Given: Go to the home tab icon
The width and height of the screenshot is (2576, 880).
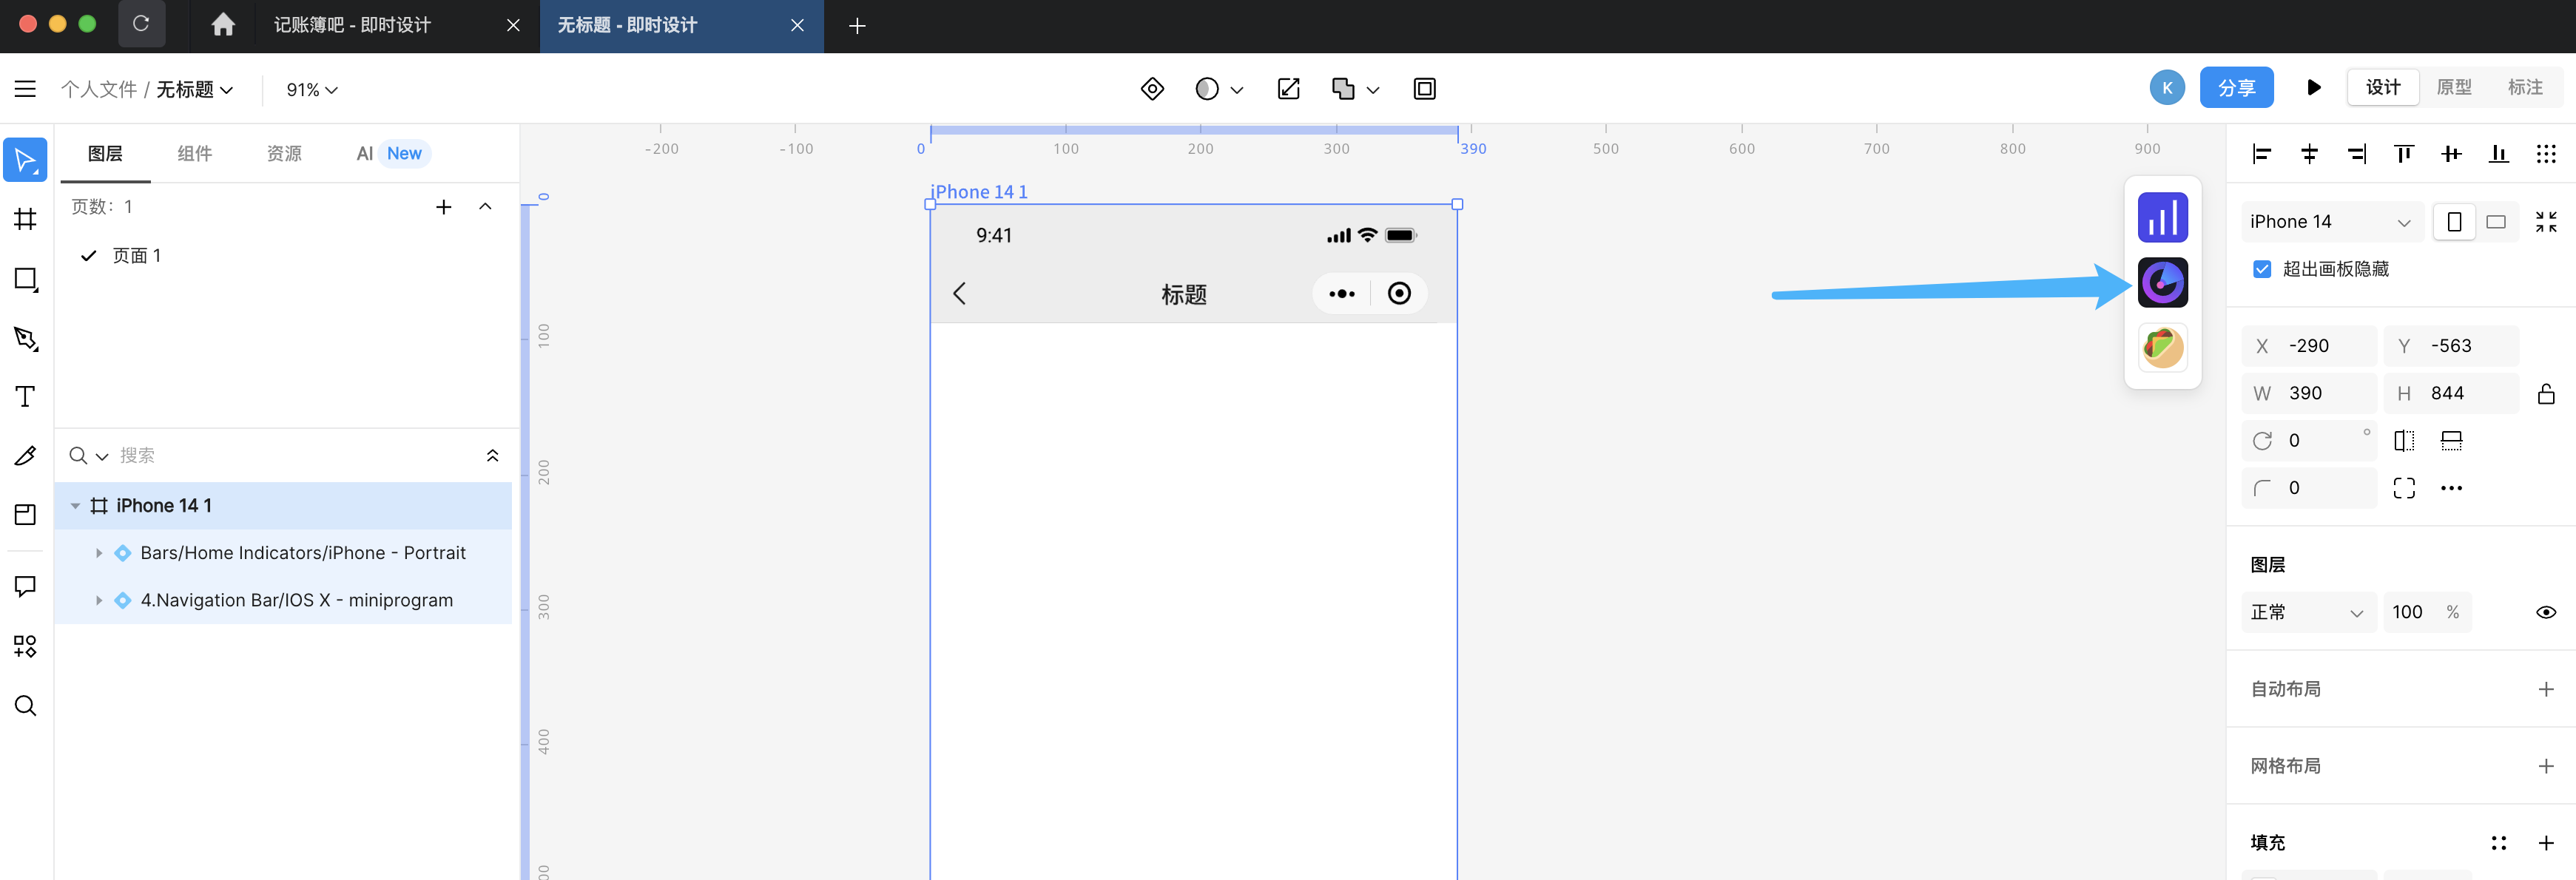Looking at the screenshot, I should pos(223,25).
